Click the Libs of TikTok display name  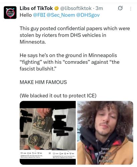[x=36, y=8]
